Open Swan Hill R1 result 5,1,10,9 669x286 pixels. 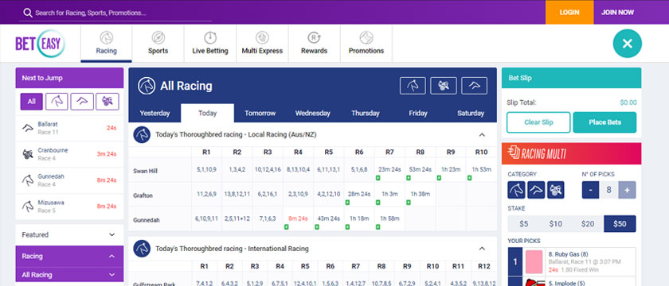click(x=206, y=169)
